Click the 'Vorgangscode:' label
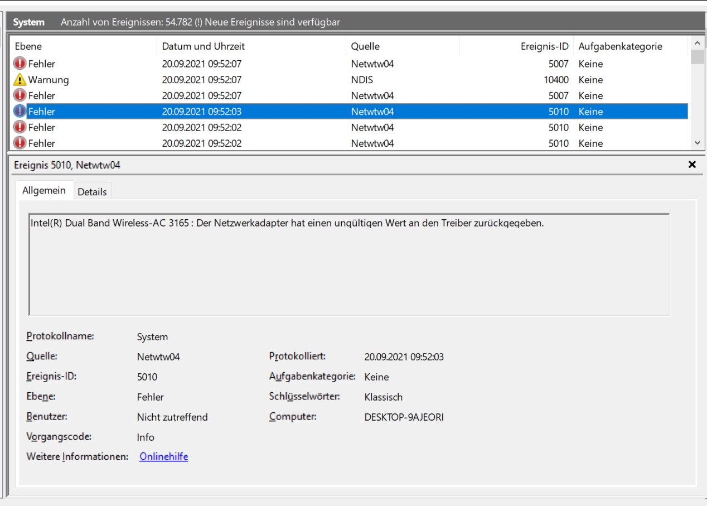 click(x=59, y=437)
